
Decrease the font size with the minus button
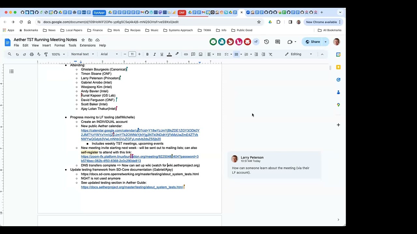point(125,54)
